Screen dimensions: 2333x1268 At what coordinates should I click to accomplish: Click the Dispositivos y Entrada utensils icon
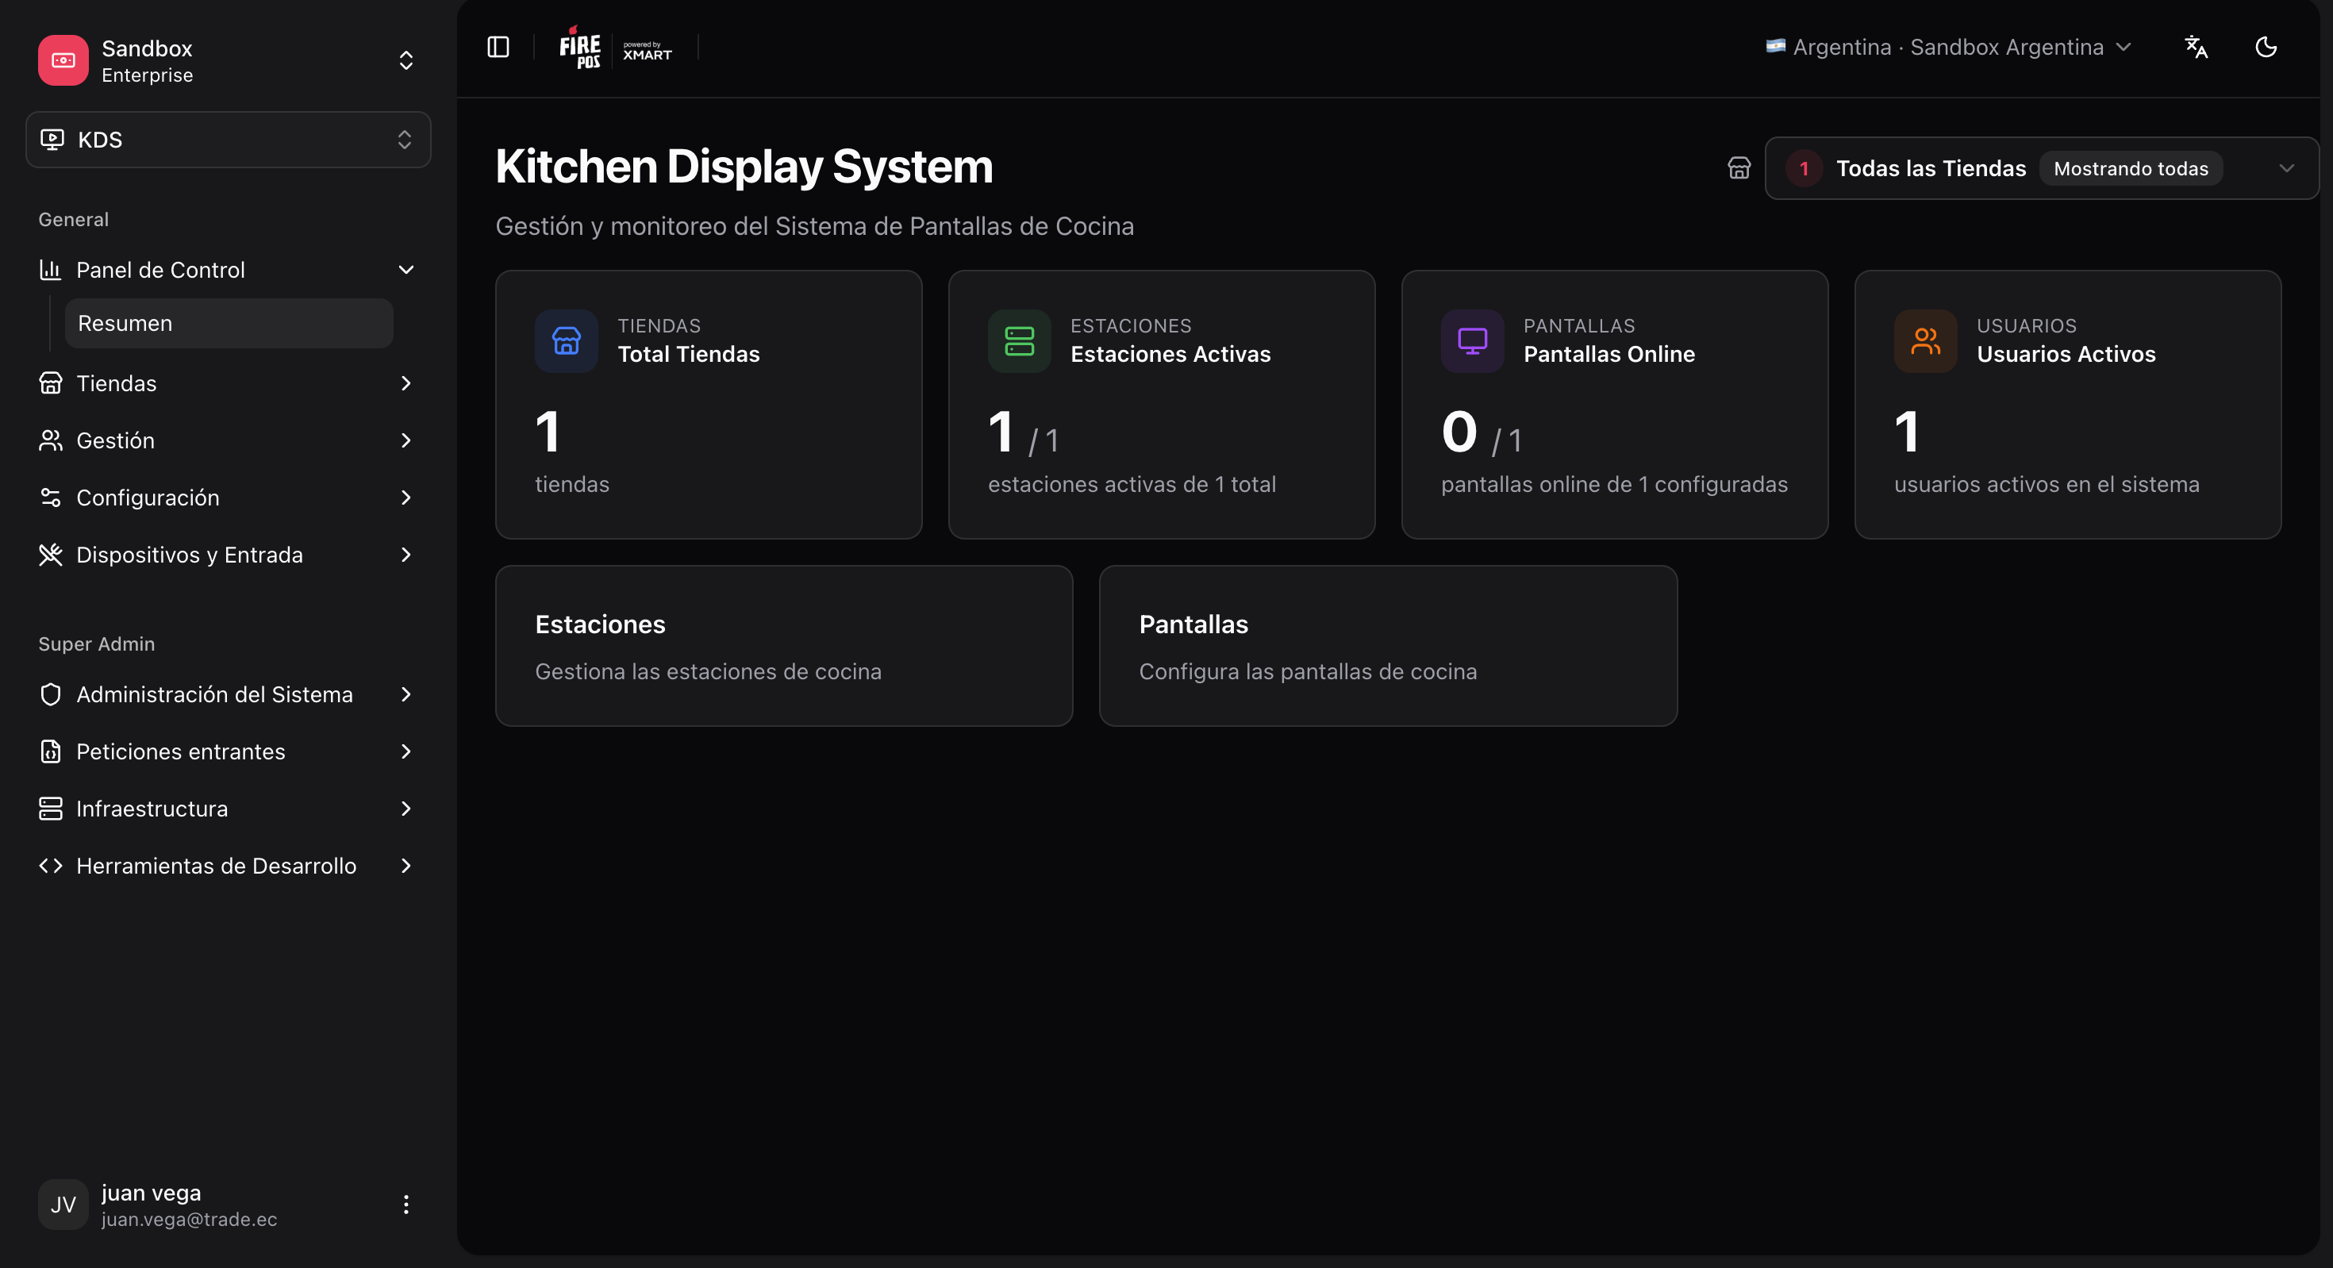(x=51, y=555)
